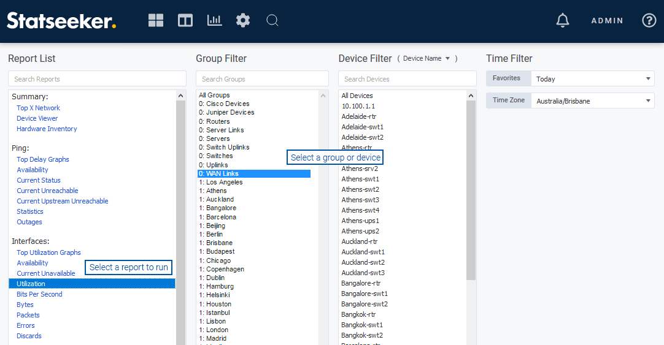The width and height of the screenshot is (664, 345).
Task: Open the Top X Network report link
Action: click(x=38, y=108)
